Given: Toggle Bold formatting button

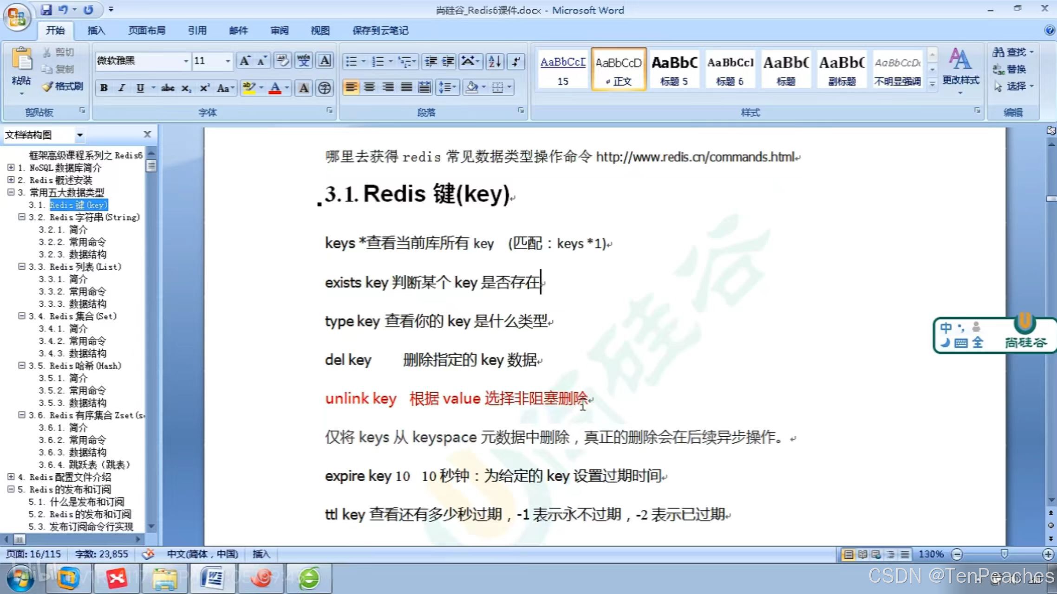Looking at the screenshot, I should tap(104, 88).
